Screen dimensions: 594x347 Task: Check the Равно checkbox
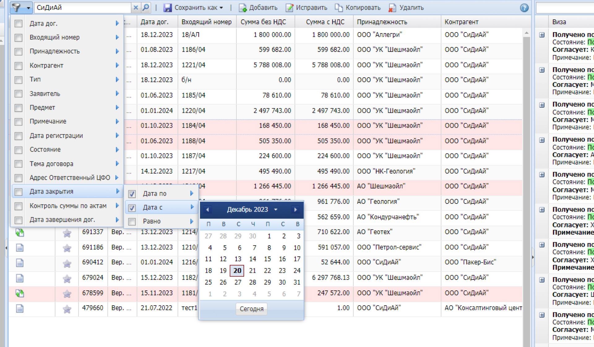(132, 222)
